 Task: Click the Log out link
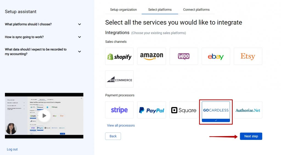12,149
